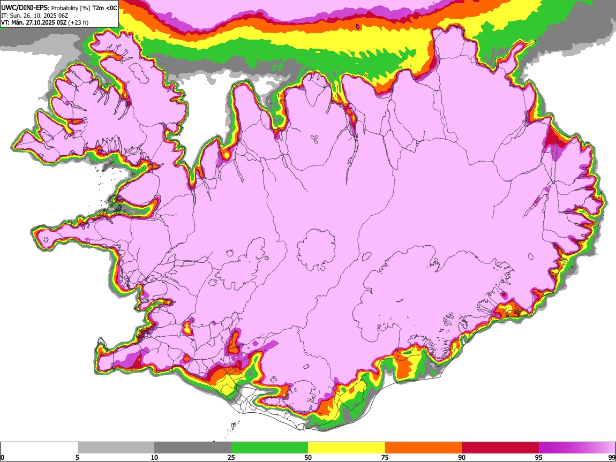Click the green 25–50 legend segment

pos(269,448)
